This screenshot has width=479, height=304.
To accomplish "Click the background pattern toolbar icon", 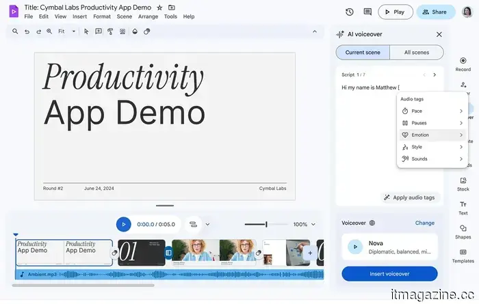I will [122, 31].
